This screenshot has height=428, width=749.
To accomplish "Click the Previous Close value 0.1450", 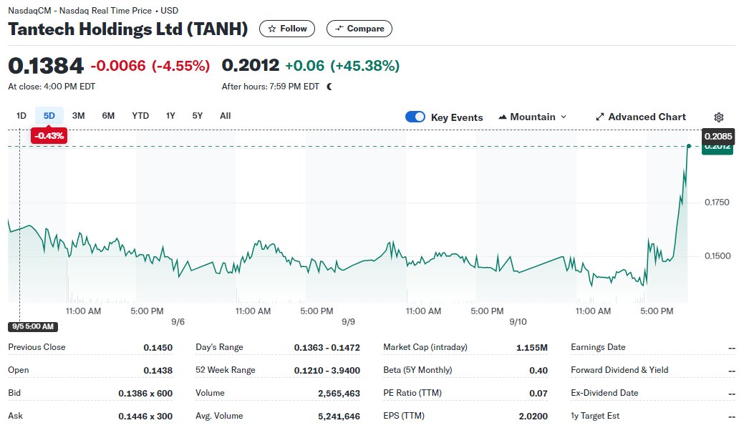I will [x=158, y=348].
